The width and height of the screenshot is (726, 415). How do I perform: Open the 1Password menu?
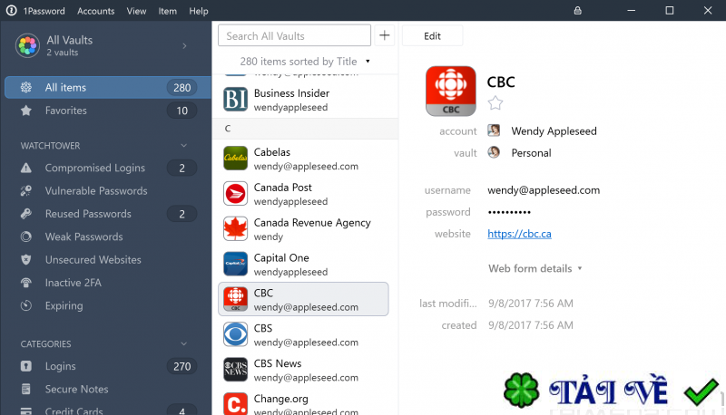pyautogui.click(x=44, y=11)
